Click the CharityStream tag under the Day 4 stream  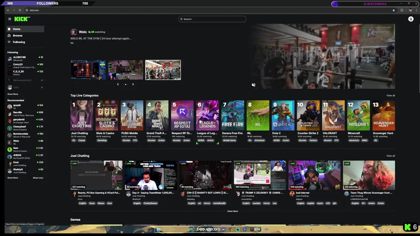(150, 203)
